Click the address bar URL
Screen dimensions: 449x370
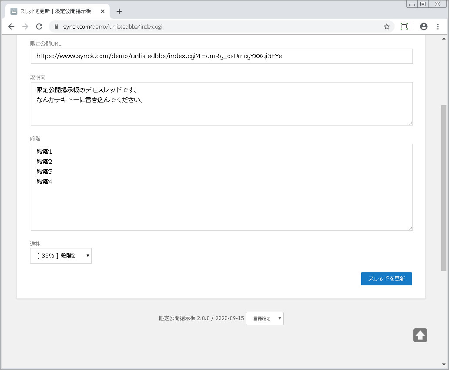(112, 26)
